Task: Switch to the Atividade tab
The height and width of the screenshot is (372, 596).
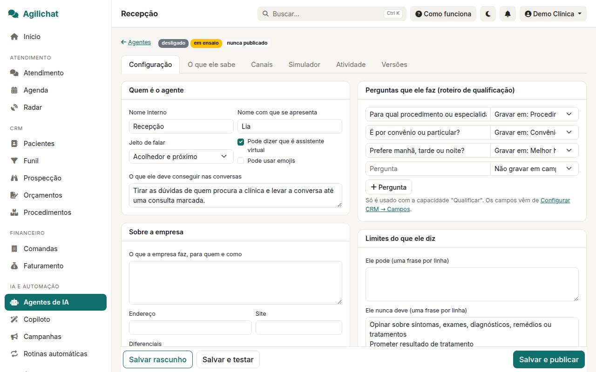Action: (351, 65)
